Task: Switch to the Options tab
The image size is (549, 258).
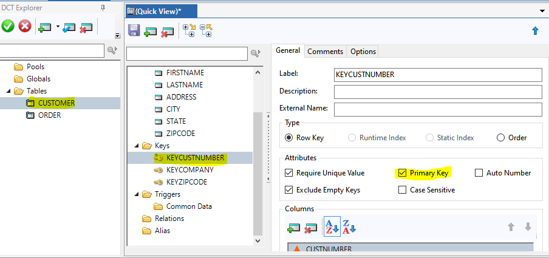Action: pyautogui.click(x=363, y=52)
